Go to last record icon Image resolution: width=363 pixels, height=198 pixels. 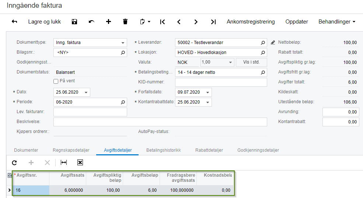pos(213,22)
